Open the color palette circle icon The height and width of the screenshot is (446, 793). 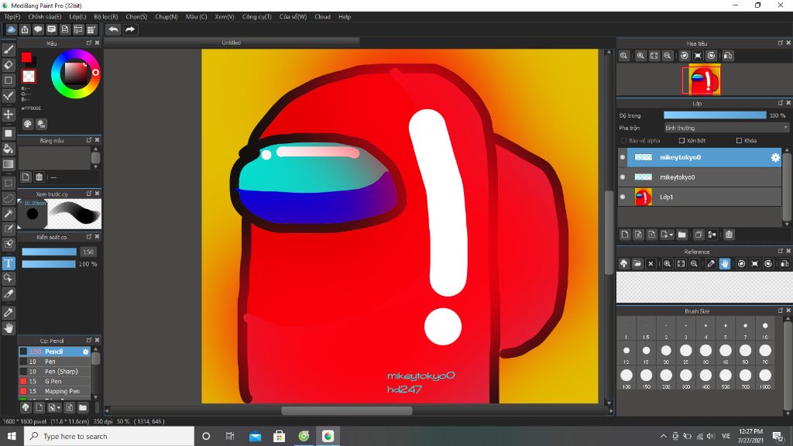28,124
